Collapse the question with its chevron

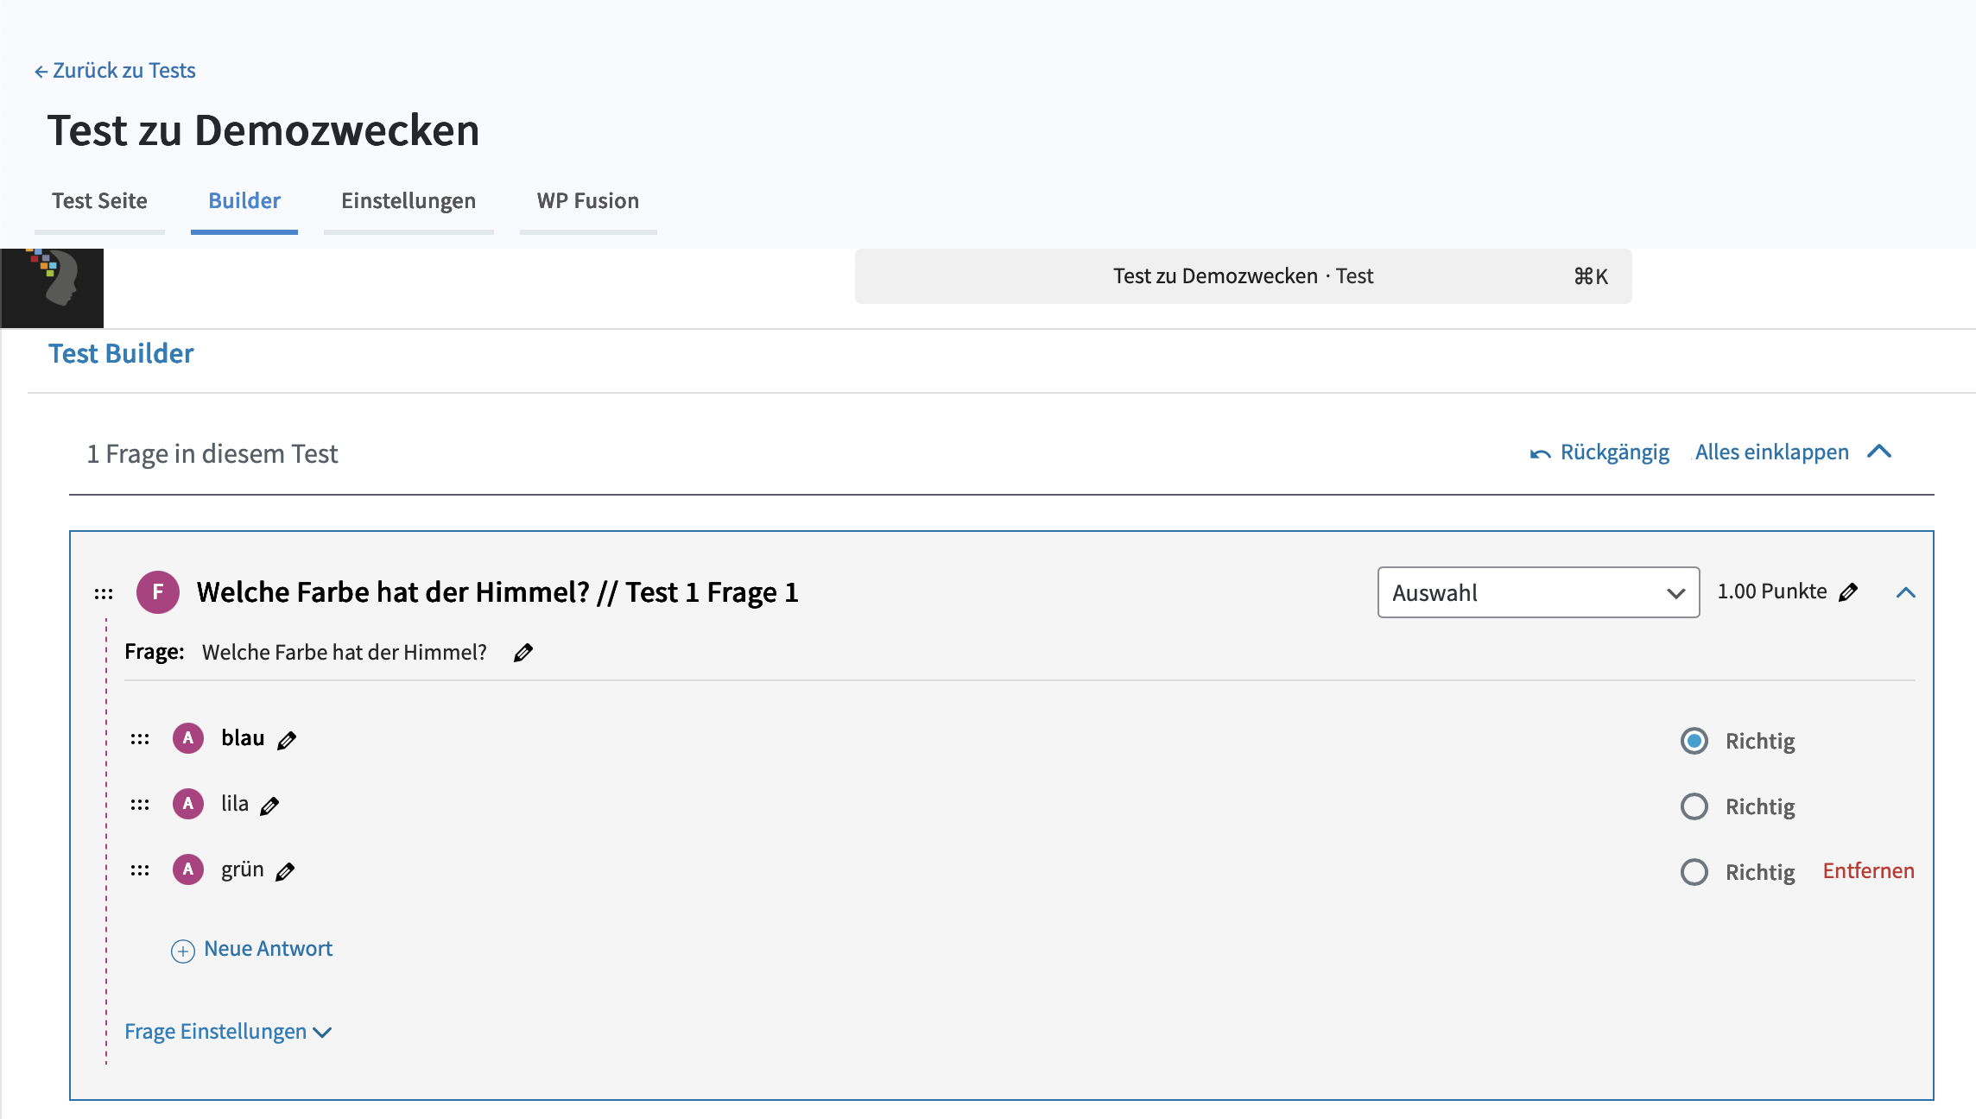(x=1906, y=592)
